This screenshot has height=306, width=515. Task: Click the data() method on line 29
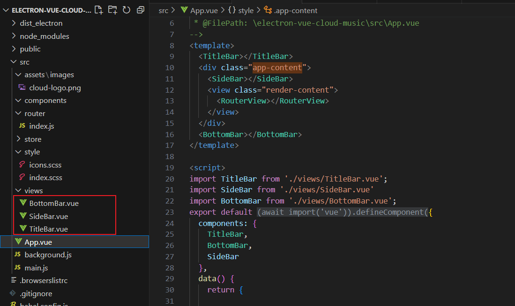tap(212, 278)
